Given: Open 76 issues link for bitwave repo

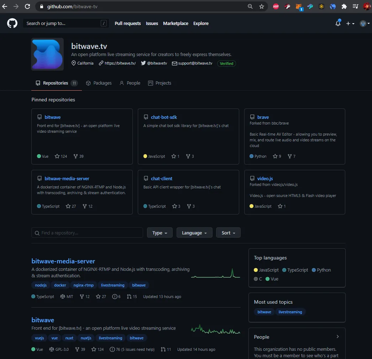Looking at the screenshot, I should click(x=132, y=349).
